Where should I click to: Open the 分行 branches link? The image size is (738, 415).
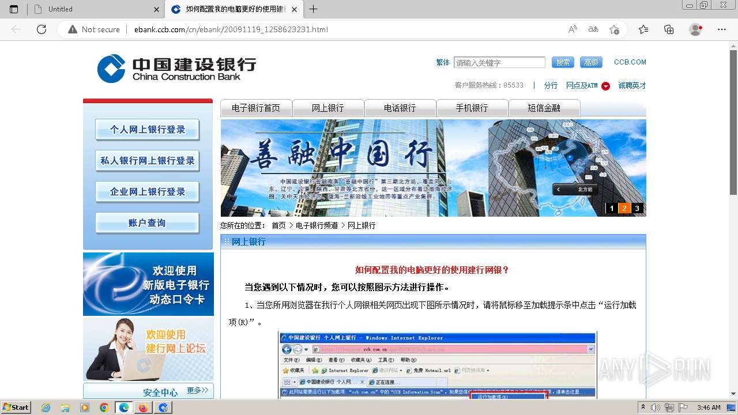tap(551, 85)
